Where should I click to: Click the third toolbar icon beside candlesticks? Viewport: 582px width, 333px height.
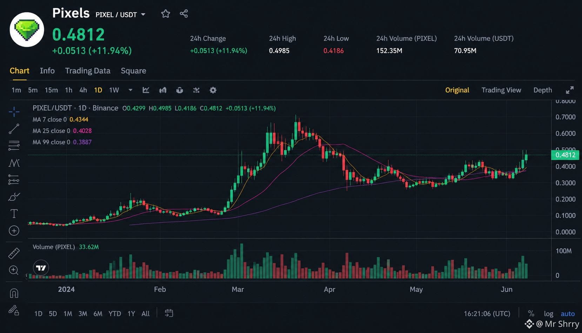click(180, 90)
